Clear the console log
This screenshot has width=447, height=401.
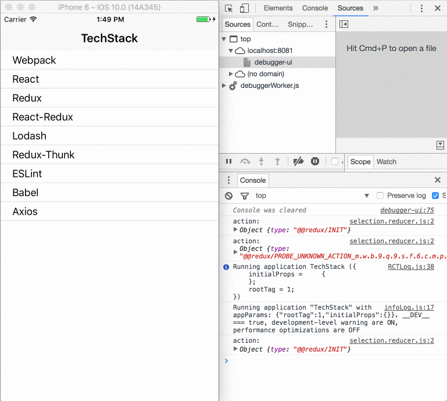click(x=228, y=196)
